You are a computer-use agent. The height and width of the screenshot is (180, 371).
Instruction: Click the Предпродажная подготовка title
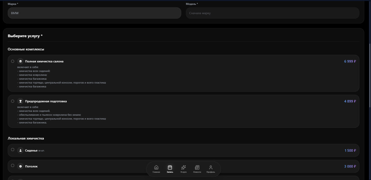click(x=46, y=101)
